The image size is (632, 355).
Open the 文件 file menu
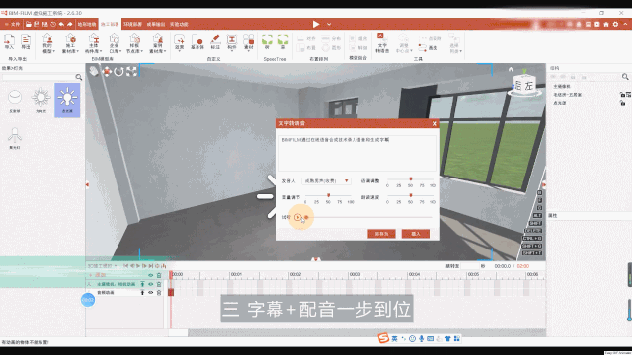pos(13,24)
